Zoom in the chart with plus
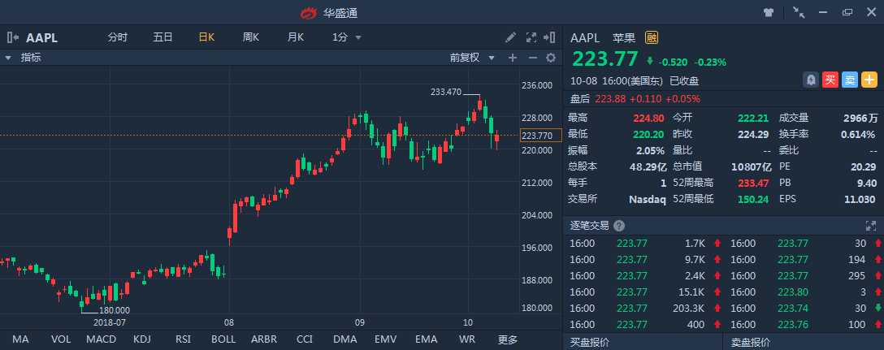The image size is (884, 350). [x=513, y=58]
